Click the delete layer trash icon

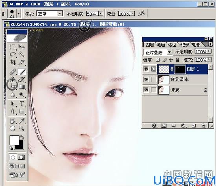tap(203, 126)
